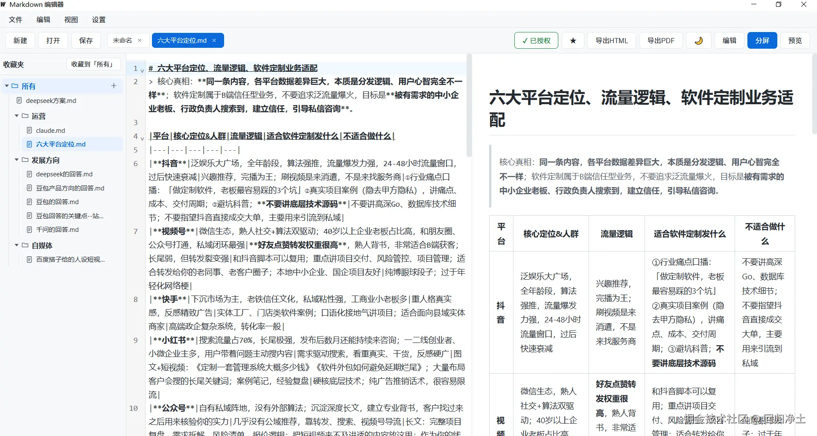Close the 六大平台定位.md tab
817x436 pixels.
click(x=214, y=41)
